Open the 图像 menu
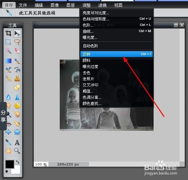The height and width of the screenshot is (180, 188). click(55, 5)
